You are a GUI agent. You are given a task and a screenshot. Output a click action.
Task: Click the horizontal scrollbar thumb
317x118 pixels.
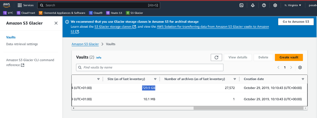248,108
